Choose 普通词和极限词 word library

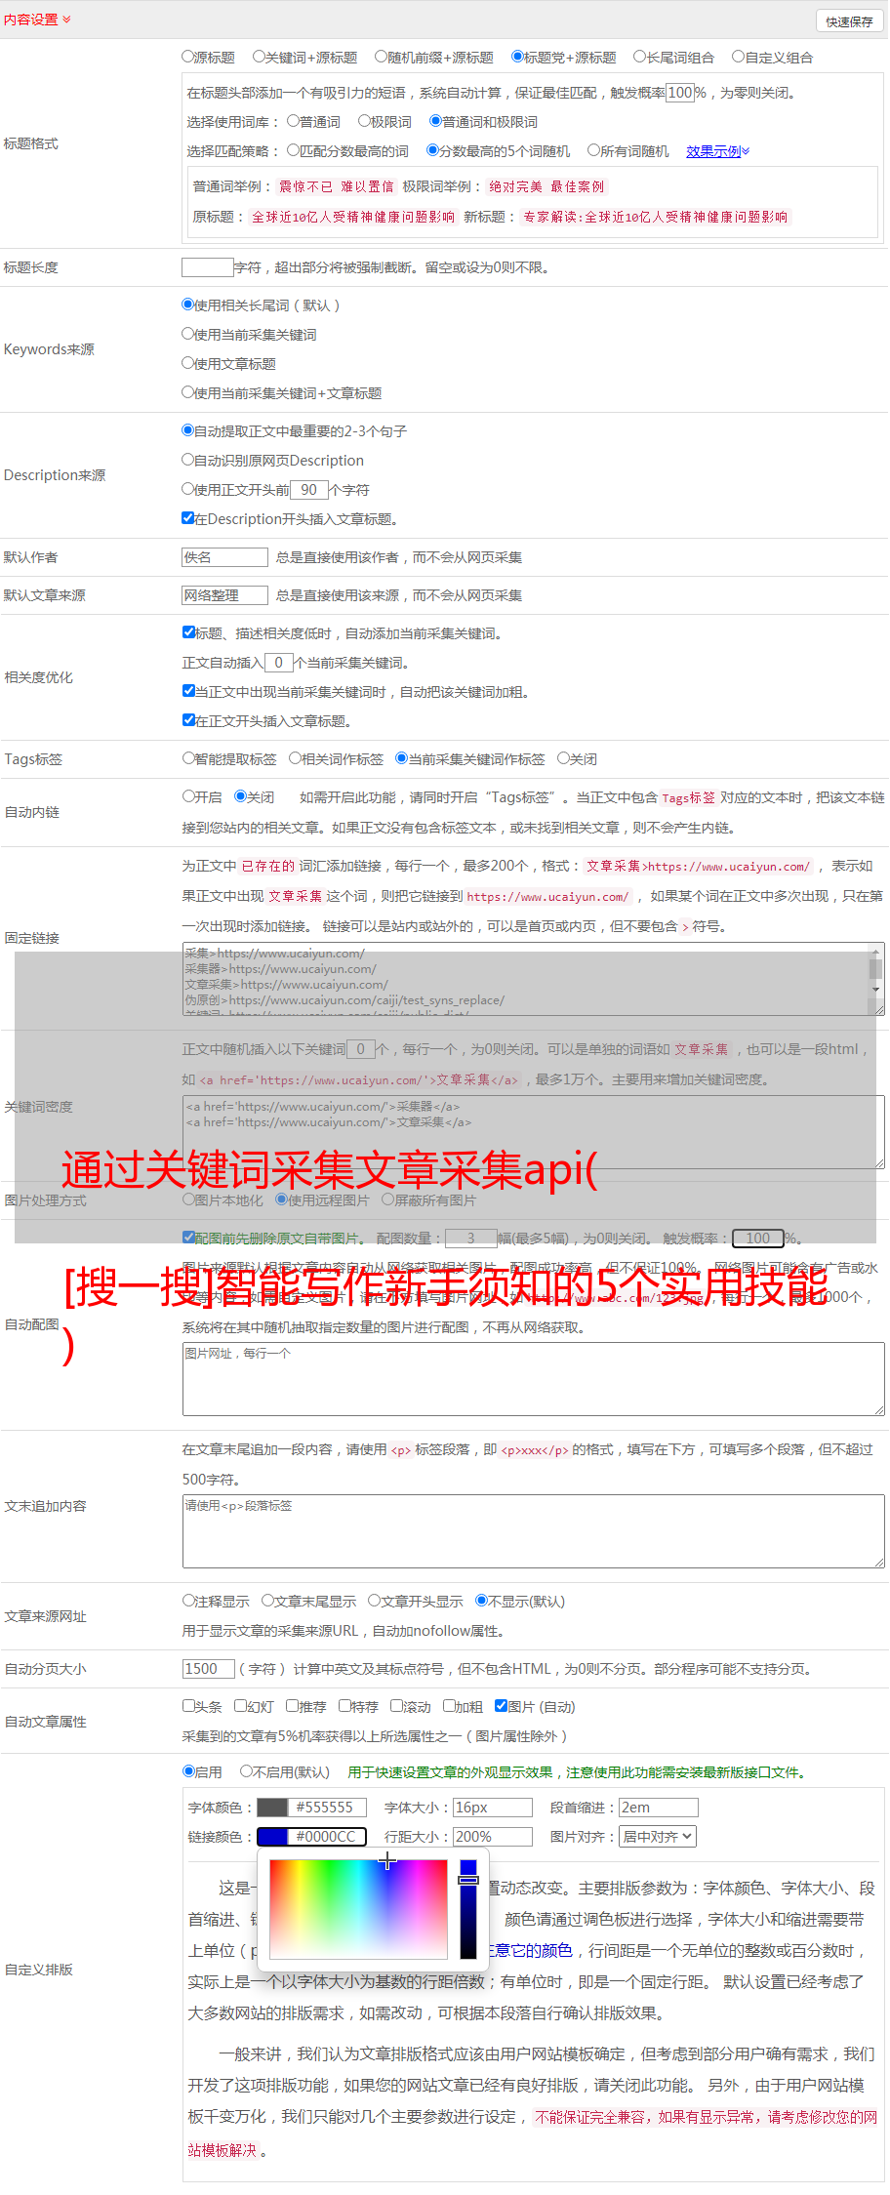(x=435, y=121)
